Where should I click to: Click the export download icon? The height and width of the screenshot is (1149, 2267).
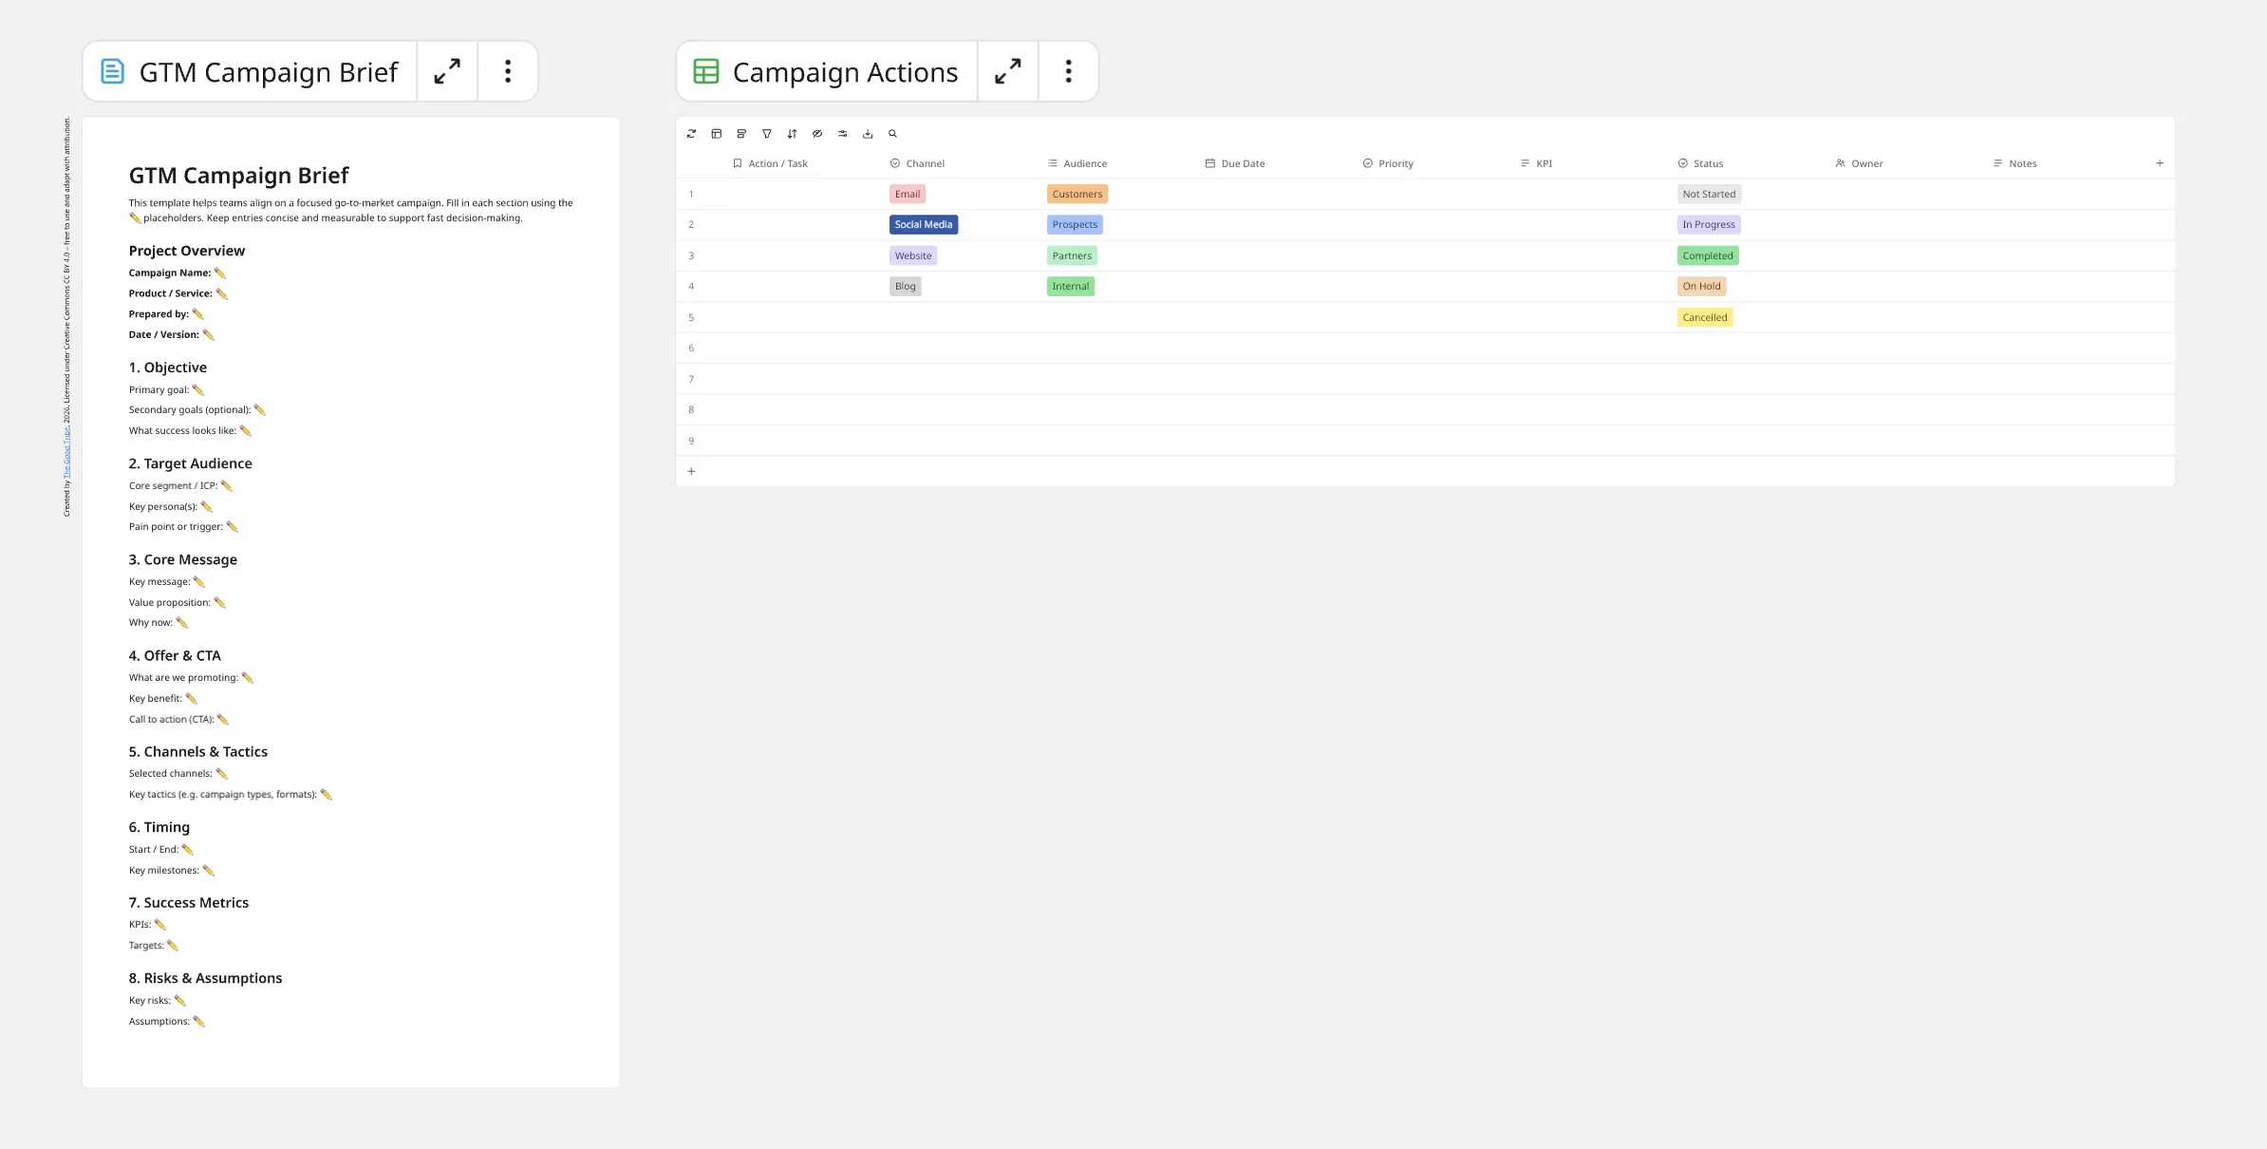(x=867, y=133)
